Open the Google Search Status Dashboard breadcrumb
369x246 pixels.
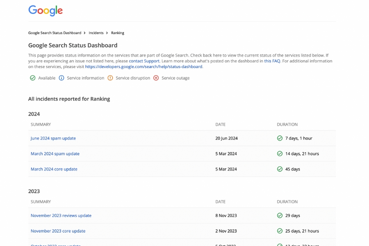pyautogui.click(x=55, y=33)
